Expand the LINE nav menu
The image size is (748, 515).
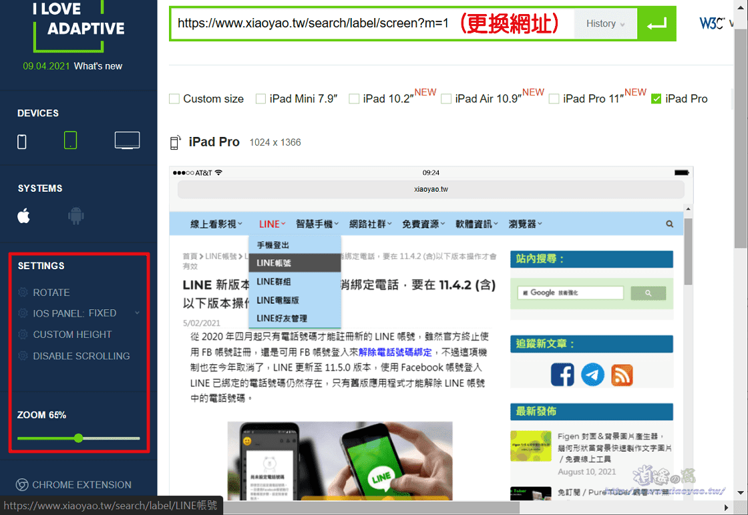[x=272, y=224]
